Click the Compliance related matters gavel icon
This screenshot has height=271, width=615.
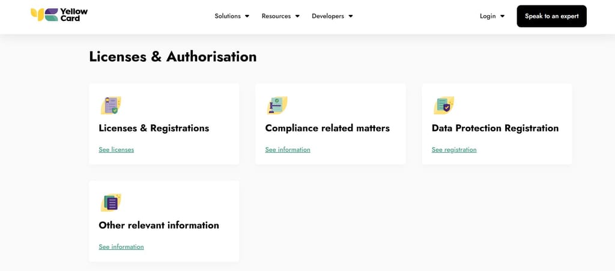coord(277,105)
